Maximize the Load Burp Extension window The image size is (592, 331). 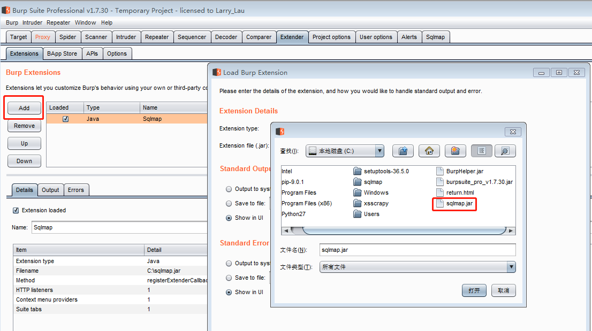pyautogui.click(x=559, y=72)
